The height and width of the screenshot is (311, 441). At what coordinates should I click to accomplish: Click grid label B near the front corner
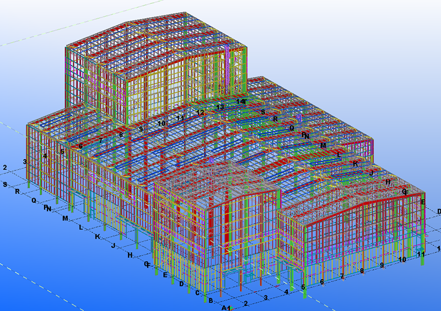click(210, 300)
